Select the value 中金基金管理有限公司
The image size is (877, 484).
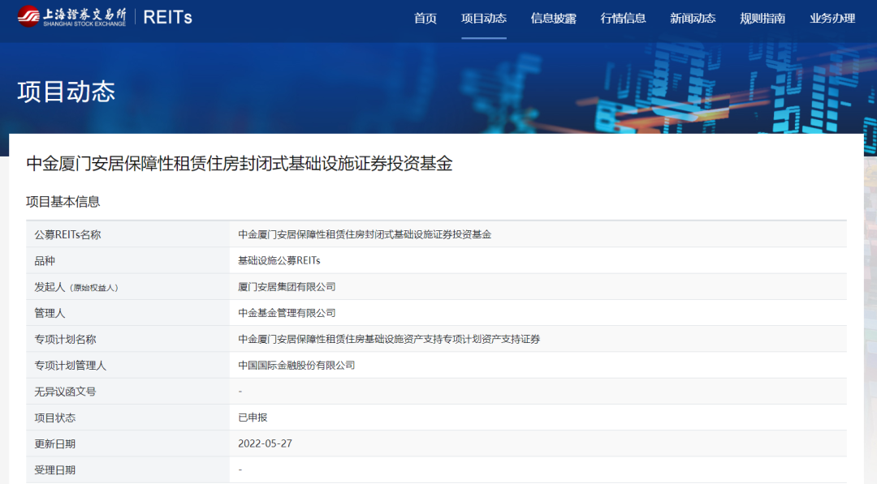[287, 313]
